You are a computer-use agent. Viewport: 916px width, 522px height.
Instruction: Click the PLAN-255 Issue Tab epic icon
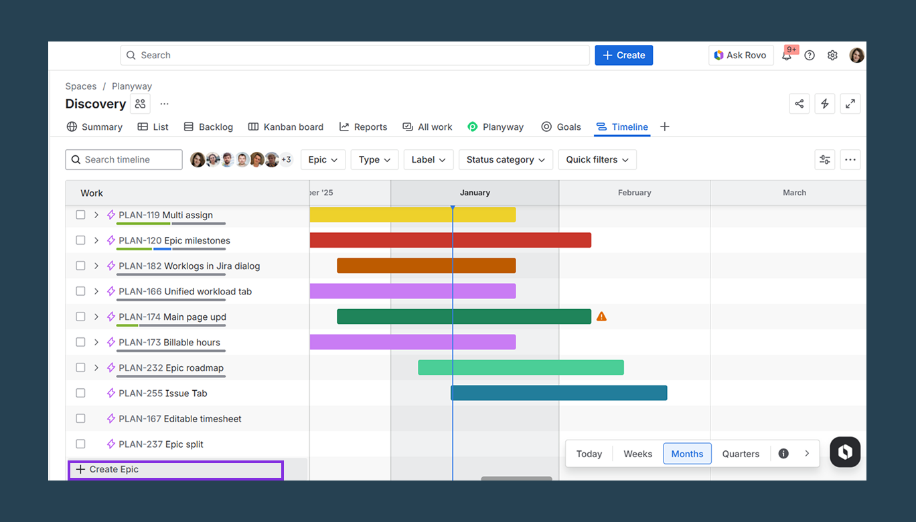(111, 394)
